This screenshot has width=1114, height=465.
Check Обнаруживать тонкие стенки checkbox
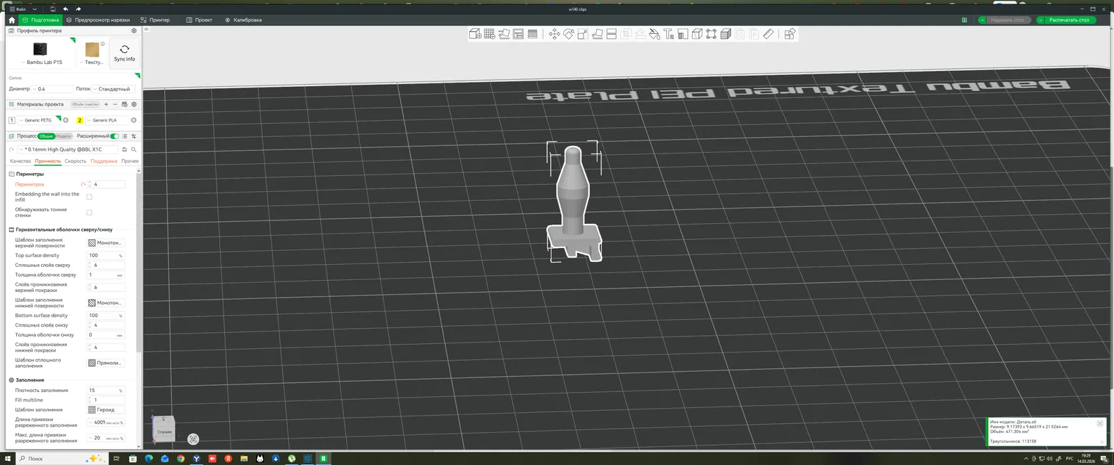89,212
